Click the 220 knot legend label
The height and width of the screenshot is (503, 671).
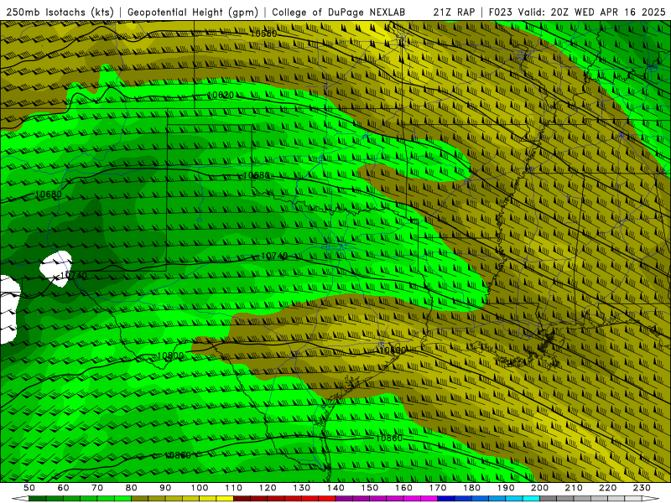609,488
